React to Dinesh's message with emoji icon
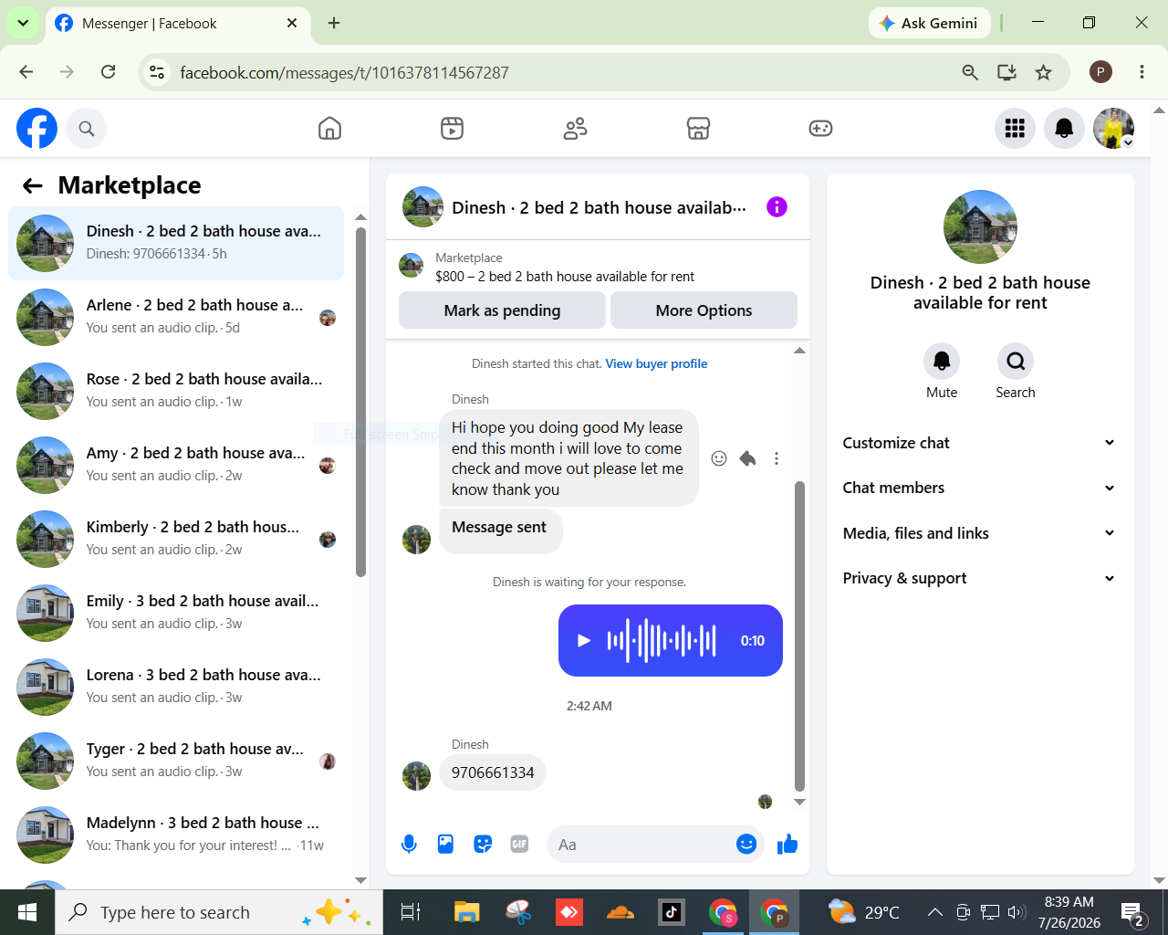The image size is (1168, 935). [x=719, y=458]
